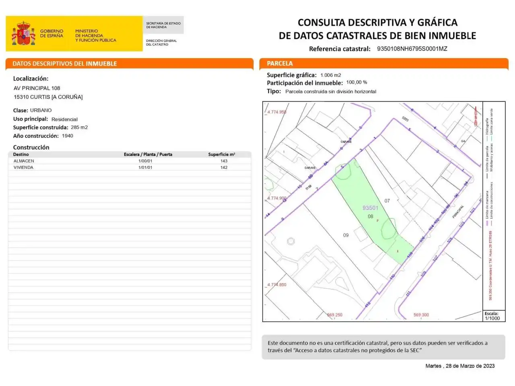Select '15310 CURTIS [A CORUÑA]' line
The width and height of the screenshot is (515, 386).
pyautogui.click(x=48, y=97)
